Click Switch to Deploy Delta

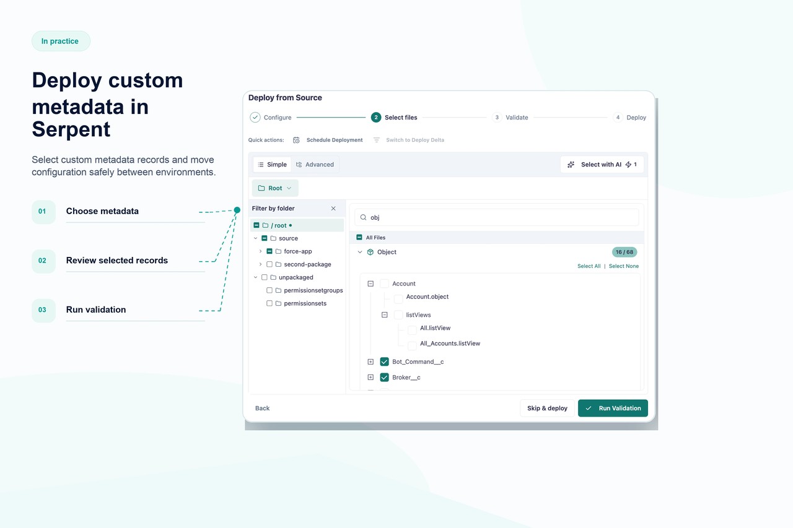click(x=408, y=140)
